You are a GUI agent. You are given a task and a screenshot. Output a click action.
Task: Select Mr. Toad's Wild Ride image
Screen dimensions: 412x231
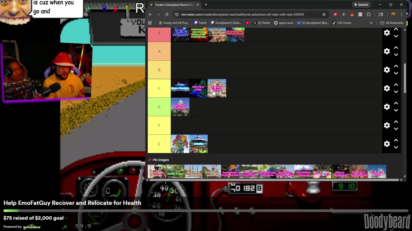217,88
